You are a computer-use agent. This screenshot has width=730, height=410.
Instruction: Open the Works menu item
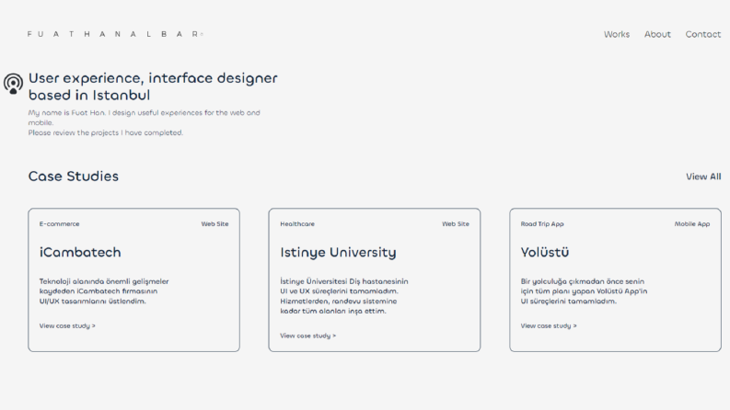tap(617, 34)
